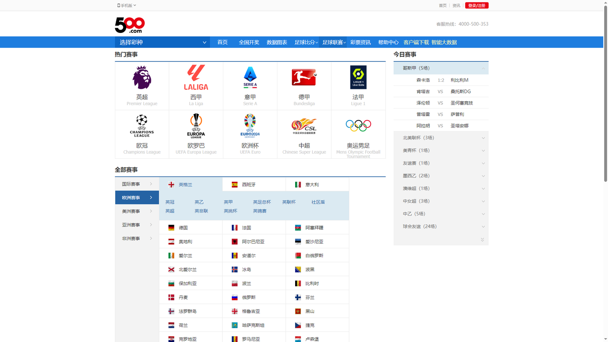Open the 选择彩种 lottery type dropdown

163,42
